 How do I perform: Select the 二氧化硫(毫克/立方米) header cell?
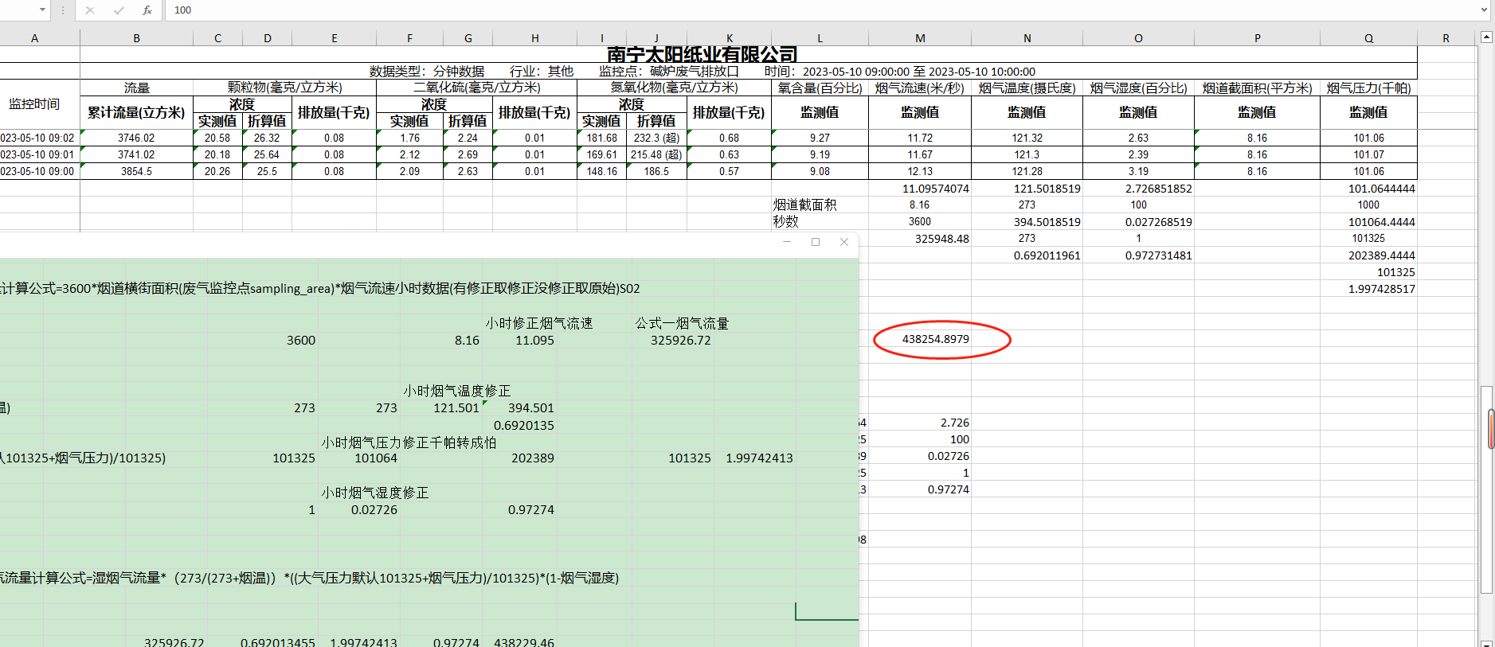(x=477, y=88)
